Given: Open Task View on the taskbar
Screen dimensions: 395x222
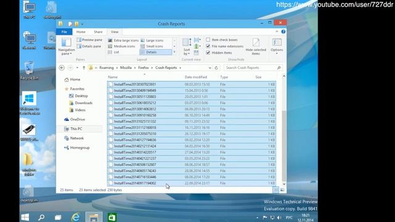Looking at the screenshot, I should pos(58,217).
